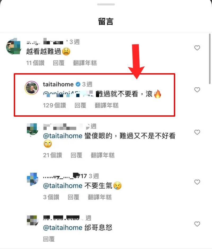This screenshot has width=212, height=249.
Task: View the 11 likes on first comment
Action: pyautogui.click(x=36, y=63)
